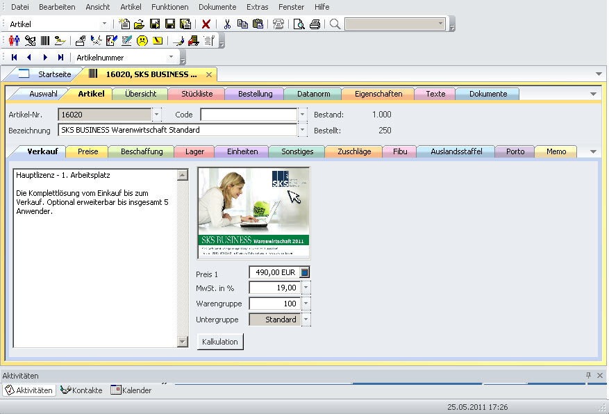609x414 pixels.
Task: Go to previous record arrow
Action: point(29,57)
